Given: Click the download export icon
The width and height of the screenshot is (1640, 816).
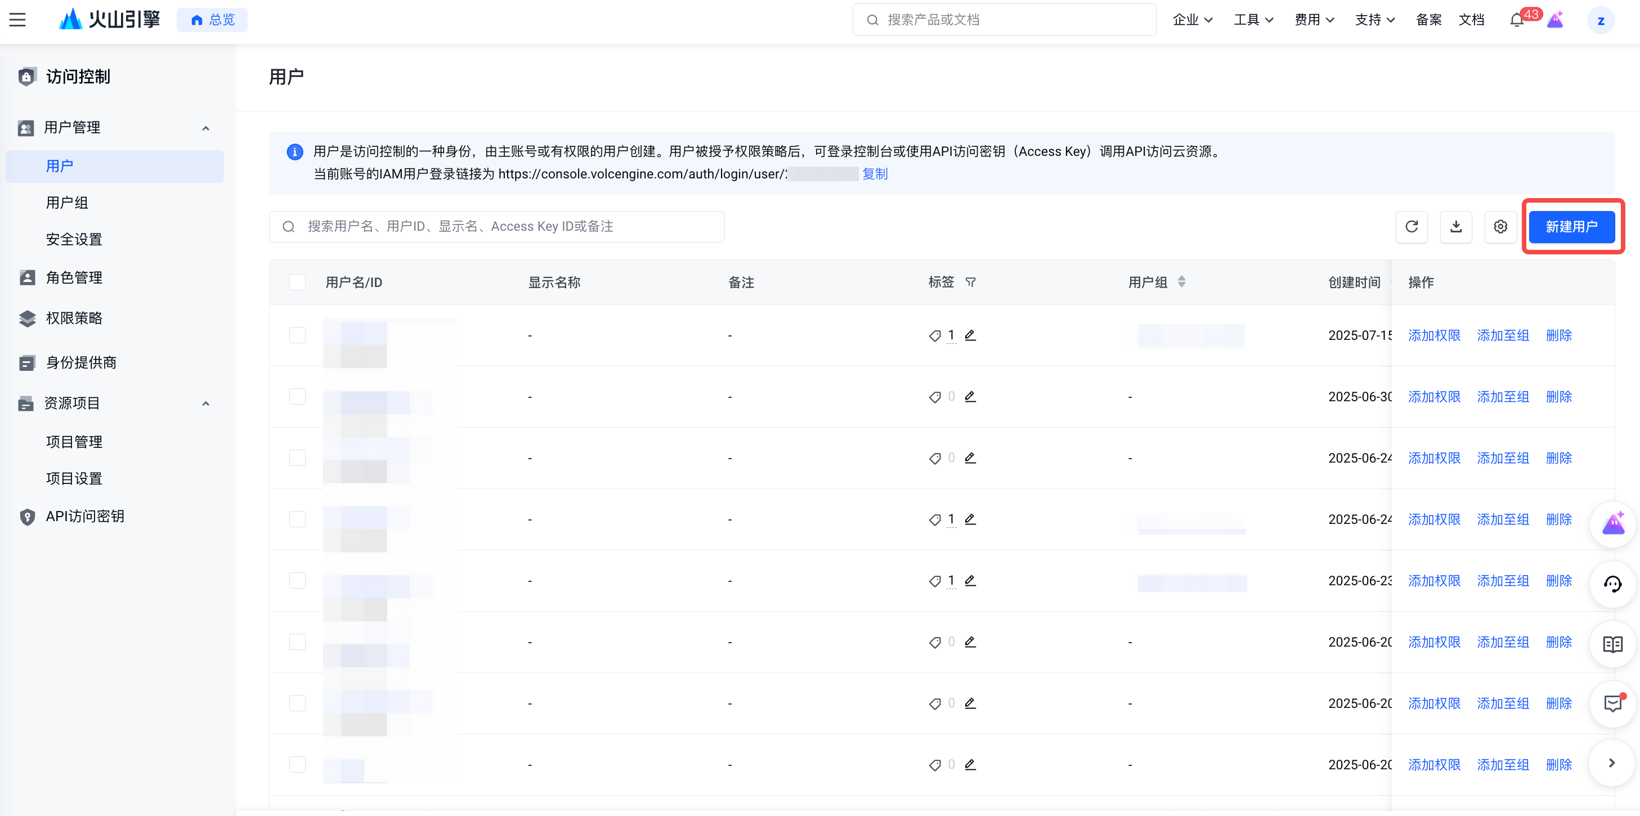Looking at the screenshot, I should 1456,227.
